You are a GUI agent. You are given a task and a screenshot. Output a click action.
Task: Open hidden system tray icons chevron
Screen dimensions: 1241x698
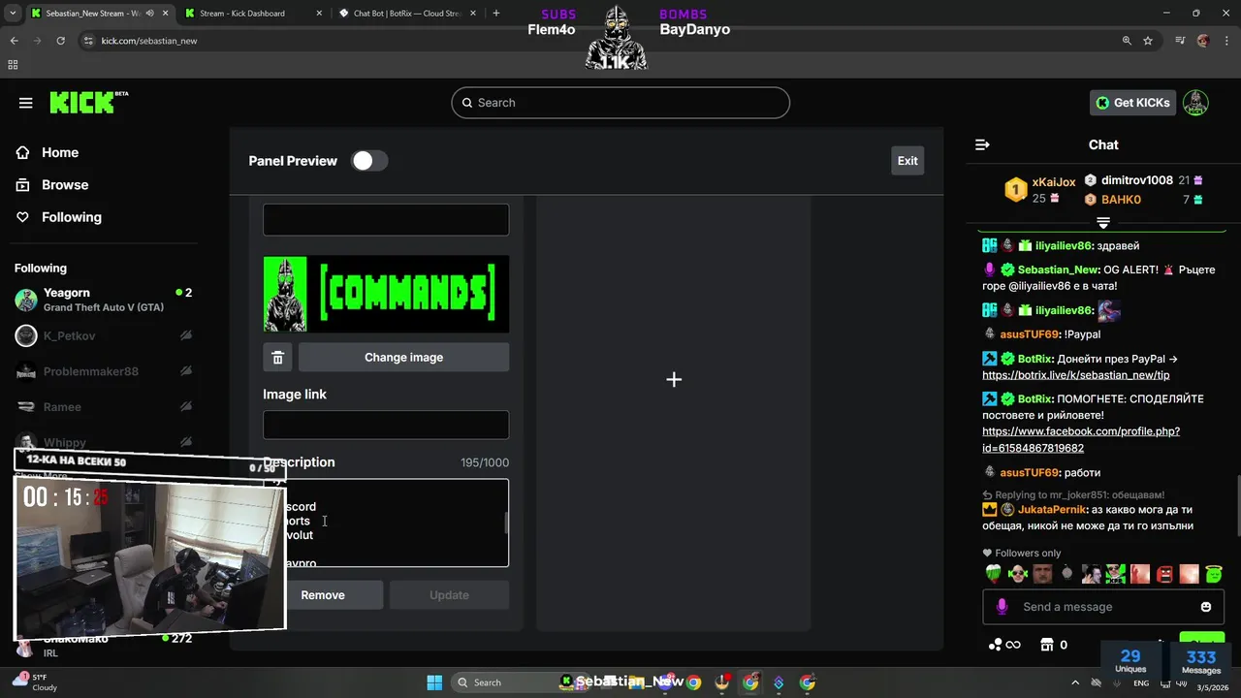(1074, 682)
